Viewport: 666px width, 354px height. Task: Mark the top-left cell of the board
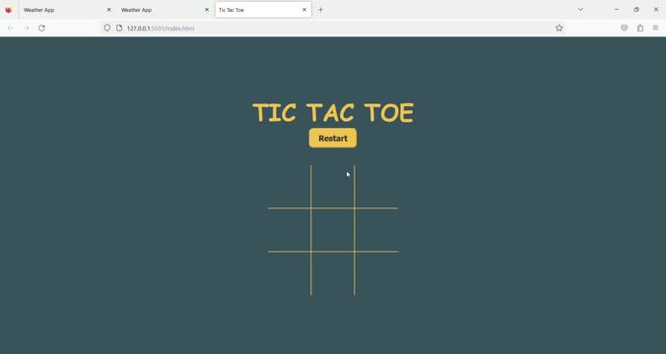290,187
